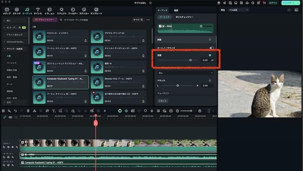
Task: Mute the オーディオ 1 track
Action: click(x=8, y=157)
